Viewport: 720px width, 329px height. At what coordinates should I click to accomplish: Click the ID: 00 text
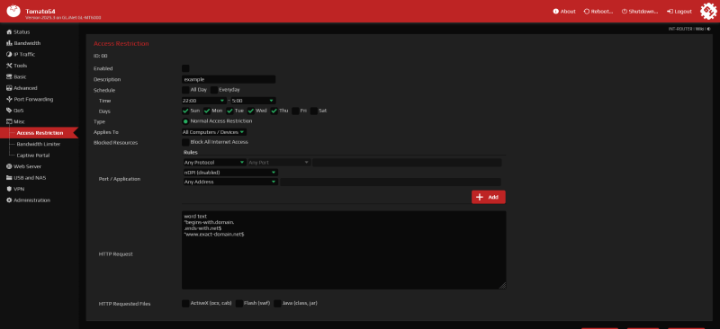pos(101,56)
